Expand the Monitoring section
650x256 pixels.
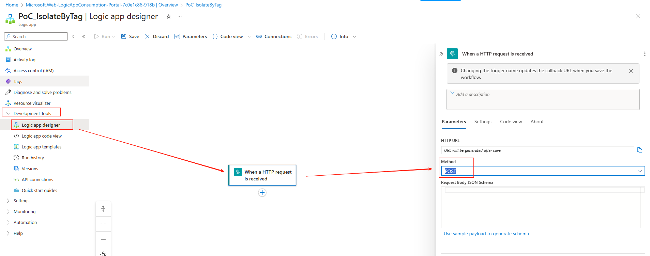[x=9, y=211]
